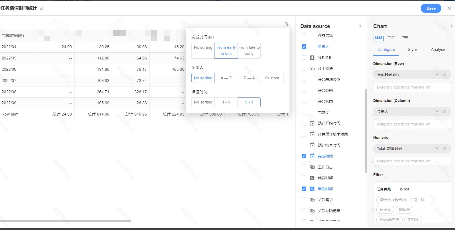455x230 pixels.
Task: Open the Analyse tab
Action: point(438,50)
